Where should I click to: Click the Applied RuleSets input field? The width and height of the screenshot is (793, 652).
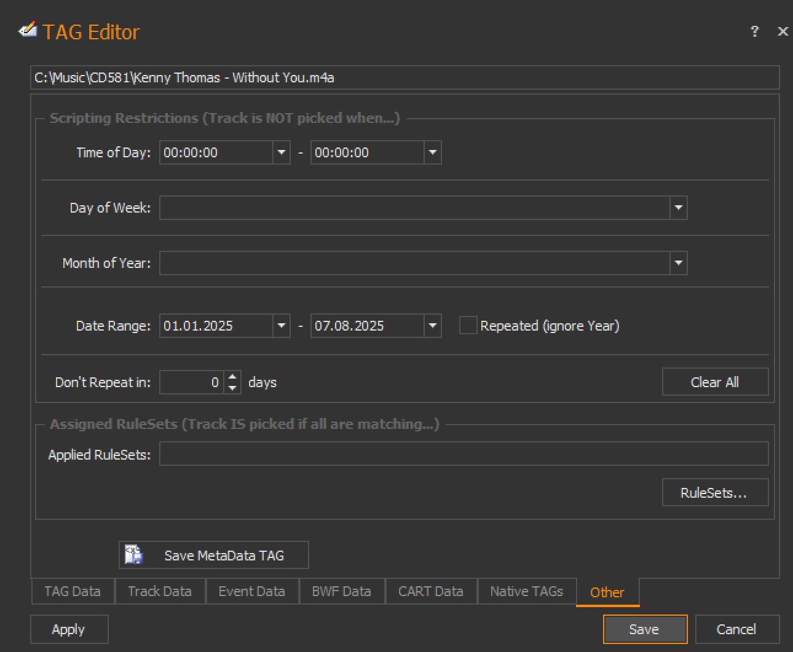pos(464,454)
